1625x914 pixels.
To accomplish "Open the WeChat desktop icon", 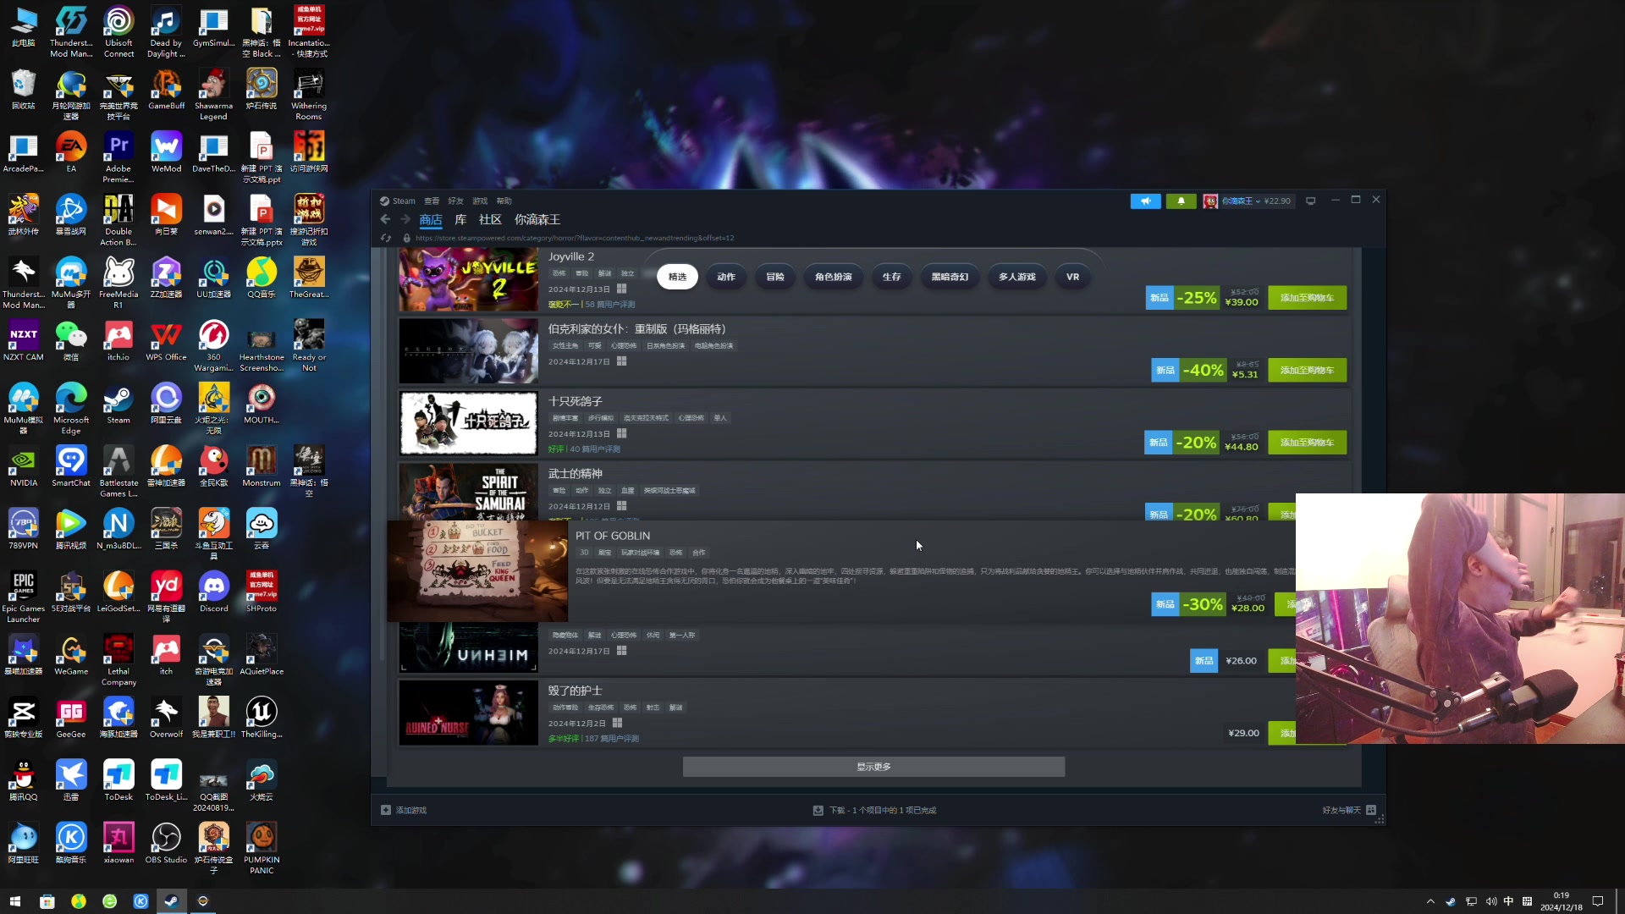I will [71, 341].
